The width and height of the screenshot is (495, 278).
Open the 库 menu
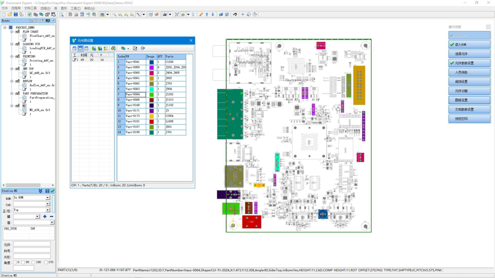[x=56, y=8]
